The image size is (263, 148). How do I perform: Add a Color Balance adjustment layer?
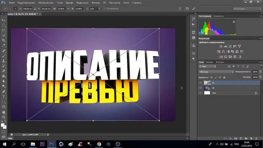pyautogui.click(x=223, y=51)
